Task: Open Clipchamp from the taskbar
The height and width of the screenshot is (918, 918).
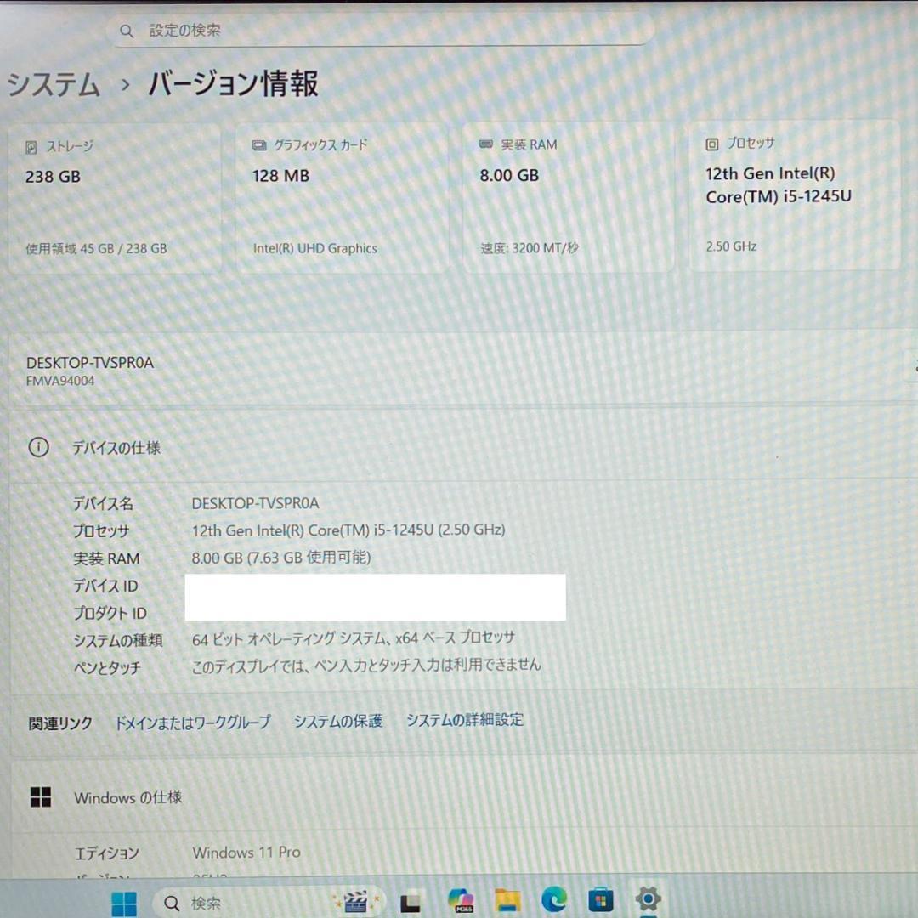Action: coord(355,899)
